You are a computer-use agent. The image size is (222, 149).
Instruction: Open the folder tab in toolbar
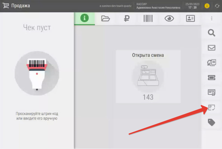click(106, 18)
